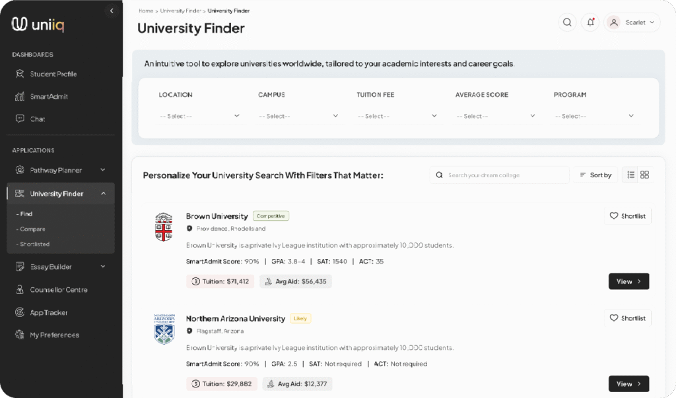The image size is (676, 398).
Task: View Brown University details
Action: point(628,281)
